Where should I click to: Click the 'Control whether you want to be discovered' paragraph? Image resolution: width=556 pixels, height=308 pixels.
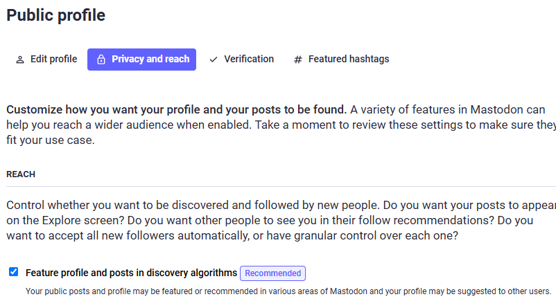pos(281,220)
